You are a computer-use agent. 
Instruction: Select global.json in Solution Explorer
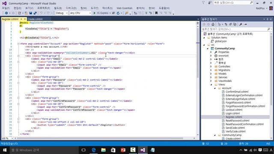[221, 41]
